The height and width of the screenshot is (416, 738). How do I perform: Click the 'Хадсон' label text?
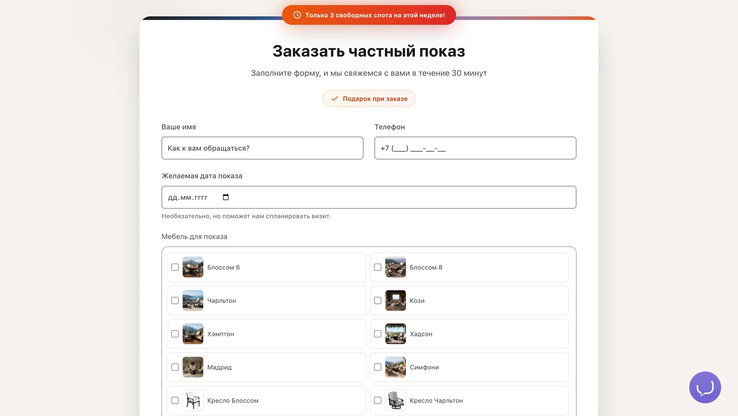[x=421, y=334]
